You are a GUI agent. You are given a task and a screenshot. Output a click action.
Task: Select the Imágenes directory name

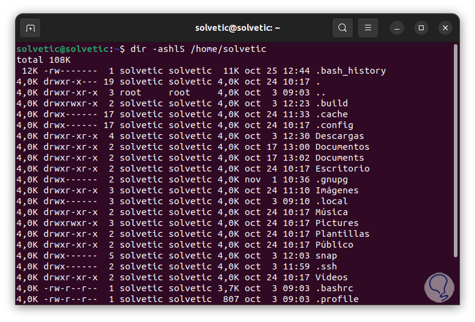[x=337, y=190]
